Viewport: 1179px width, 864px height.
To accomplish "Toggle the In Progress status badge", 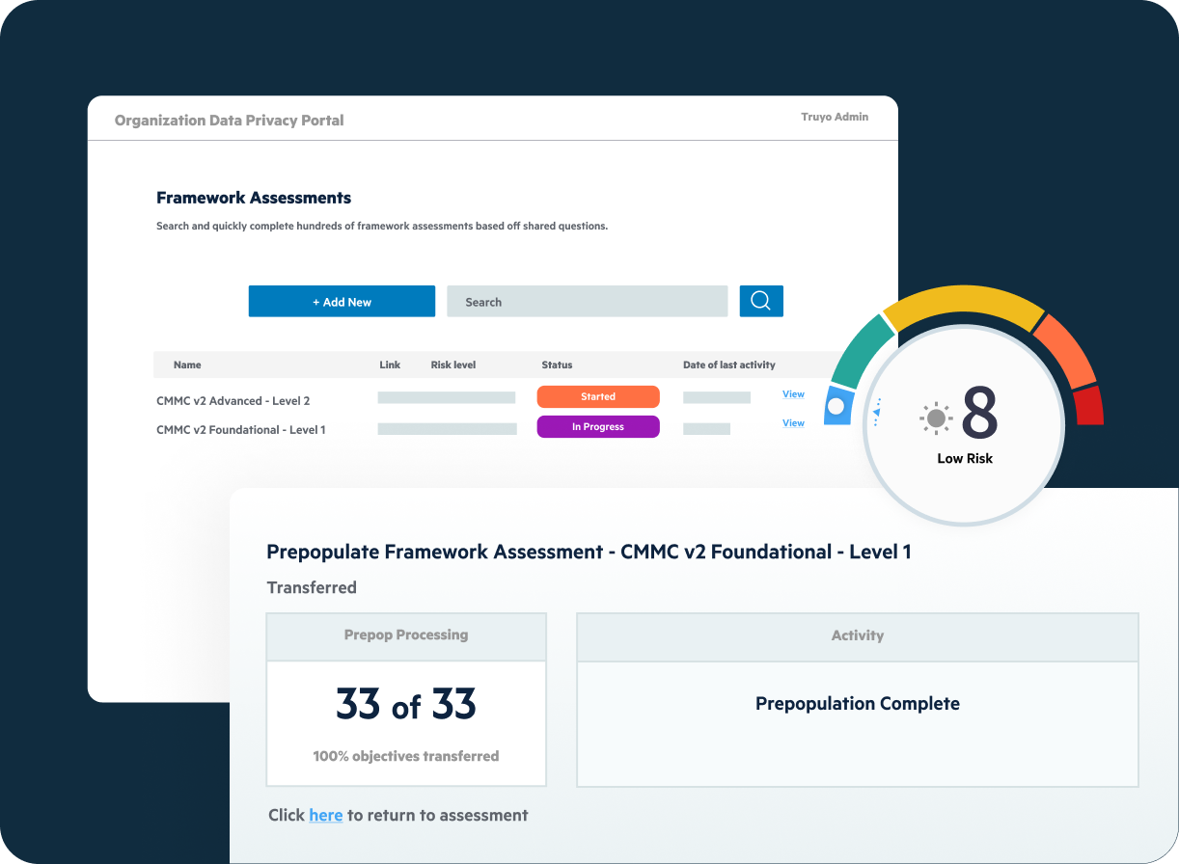I will click(598, 426).
